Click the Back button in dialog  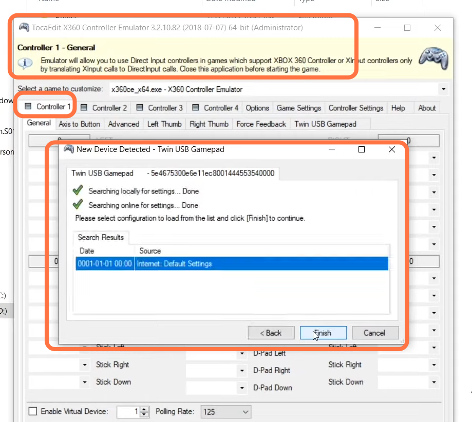[271, 333]
